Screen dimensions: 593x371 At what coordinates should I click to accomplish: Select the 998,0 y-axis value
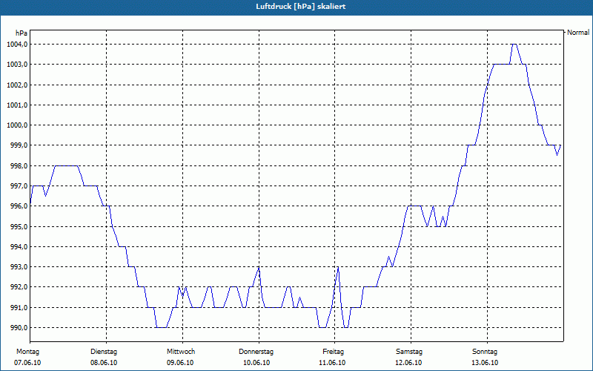[x=18, y=165]
